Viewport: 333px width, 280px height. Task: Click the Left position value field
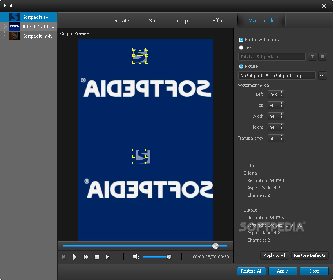pos(273,94)
